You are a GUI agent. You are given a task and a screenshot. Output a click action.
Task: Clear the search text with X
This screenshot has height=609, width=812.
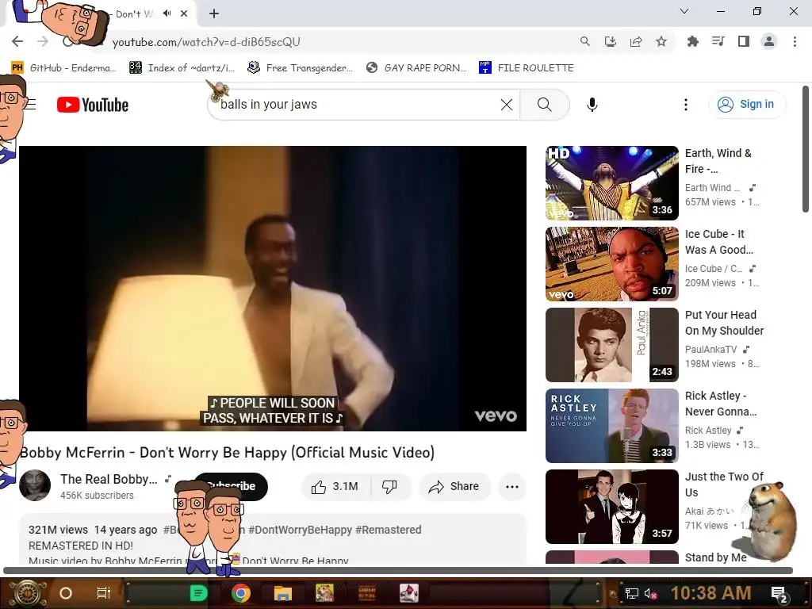coord(507,105)
